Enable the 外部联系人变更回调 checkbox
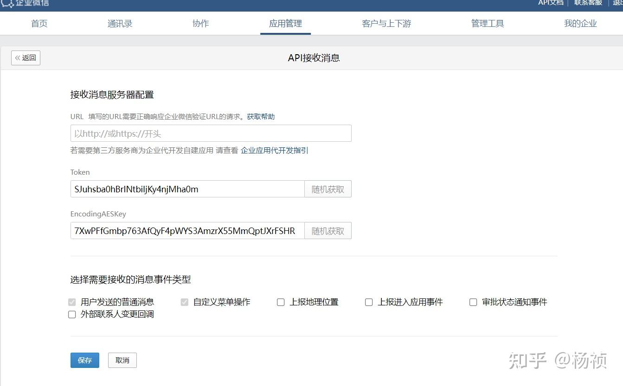This screenshot has width=623, height=386. [x=72, y=314]
